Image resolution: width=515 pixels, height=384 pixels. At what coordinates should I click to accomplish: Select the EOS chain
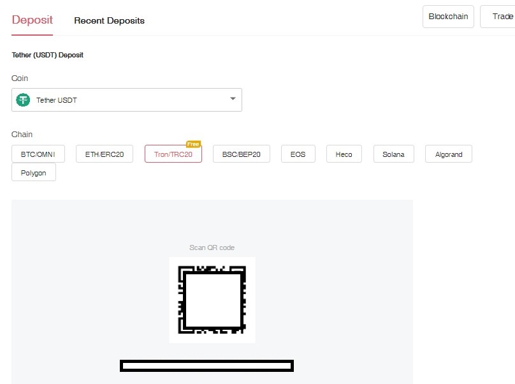298,154
